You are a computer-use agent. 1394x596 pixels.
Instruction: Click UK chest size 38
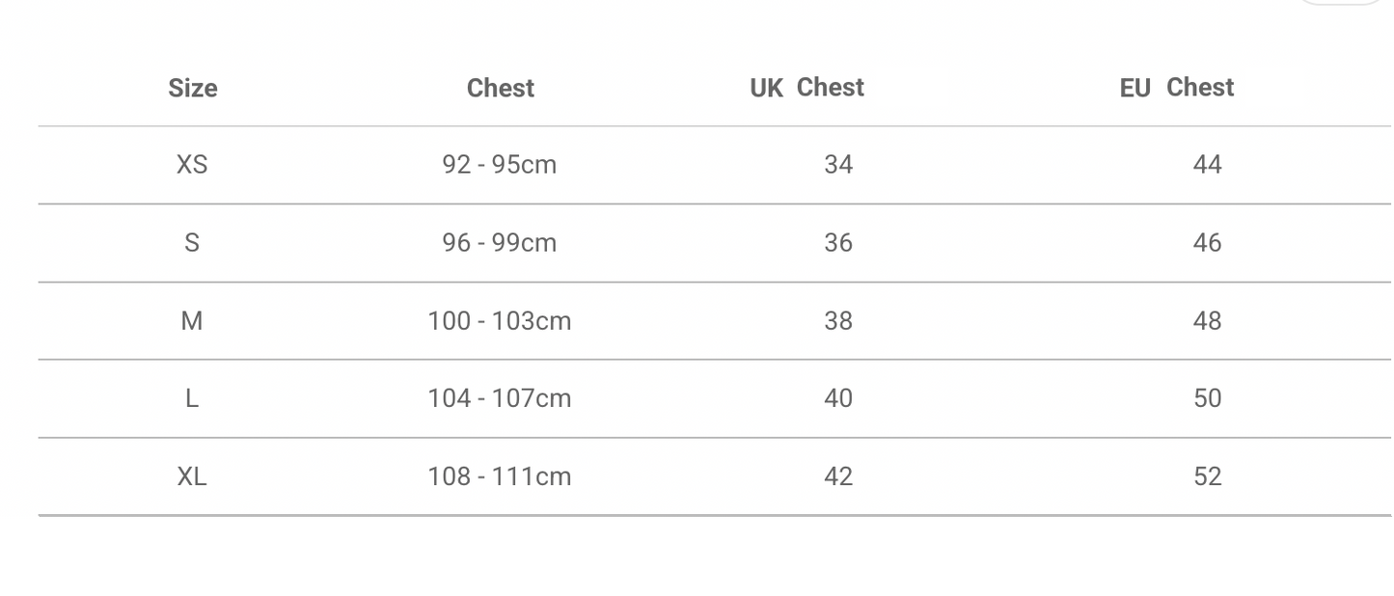coord(838,321)
